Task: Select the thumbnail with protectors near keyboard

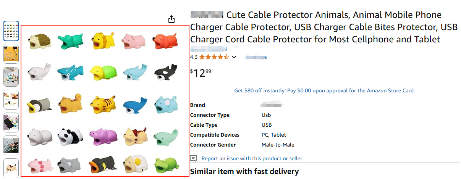Action: [x=11, y=77]
